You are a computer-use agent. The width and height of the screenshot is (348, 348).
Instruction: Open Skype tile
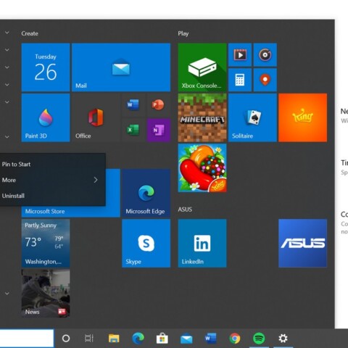(146, 243)
